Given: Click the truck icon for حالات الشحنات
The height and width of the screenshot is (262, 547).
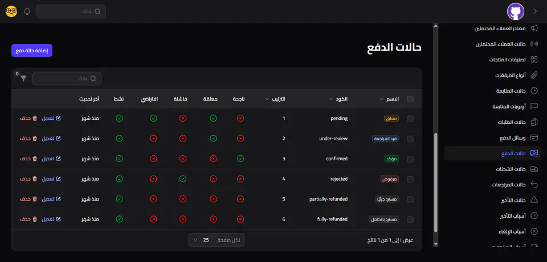Looking at the screenshot, I should (x=534, y=169).
